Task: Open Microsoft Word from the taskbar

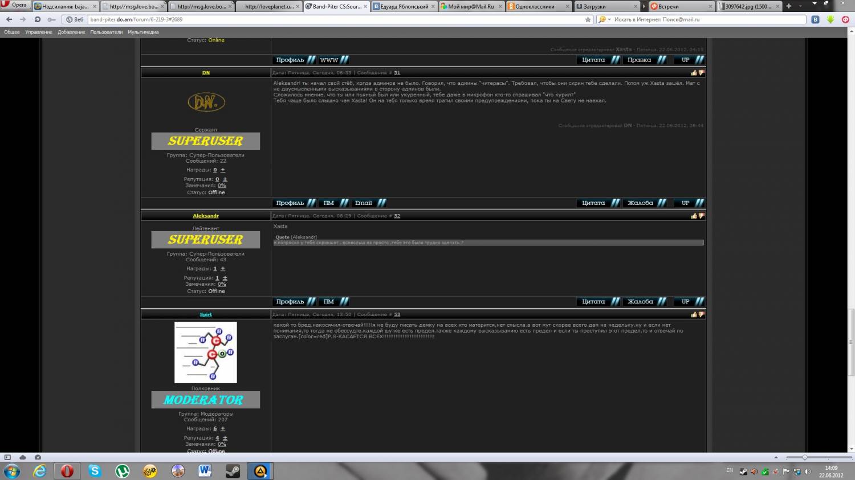Action: tap(205, 471)
